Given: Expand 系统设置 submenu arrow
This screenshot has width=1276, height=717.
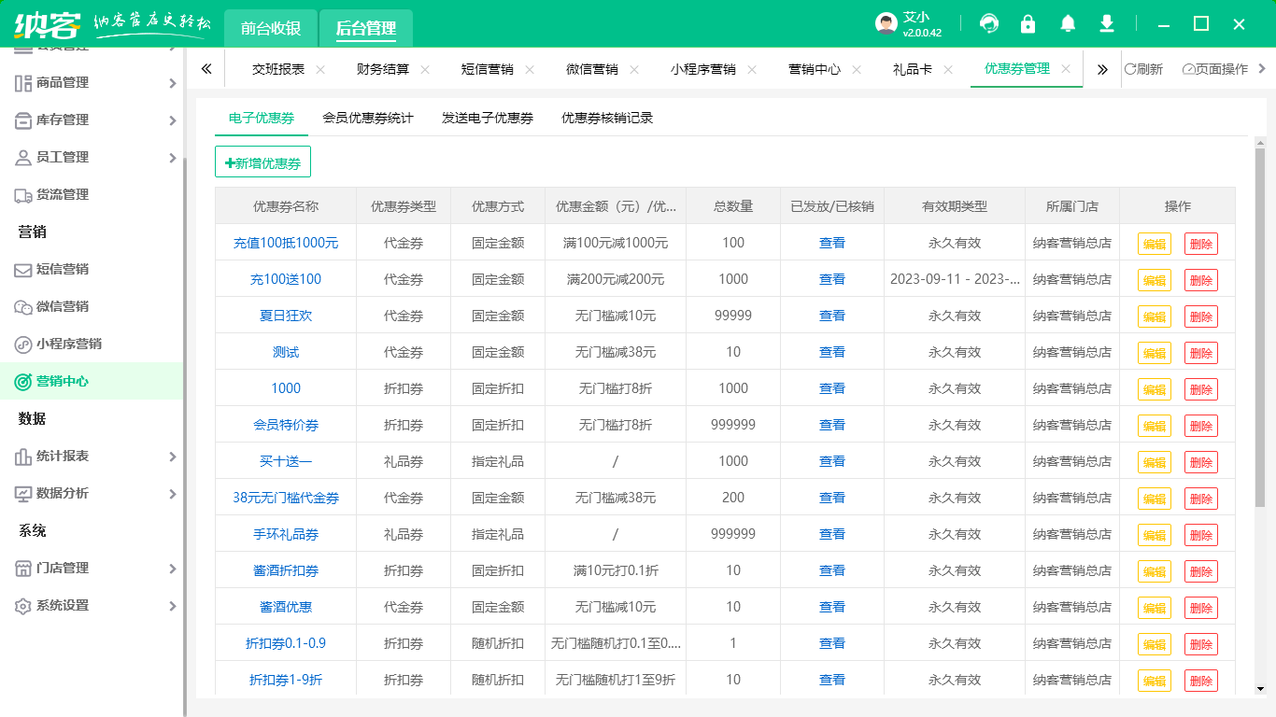Looking at the screenshot, I should point(172,606).
